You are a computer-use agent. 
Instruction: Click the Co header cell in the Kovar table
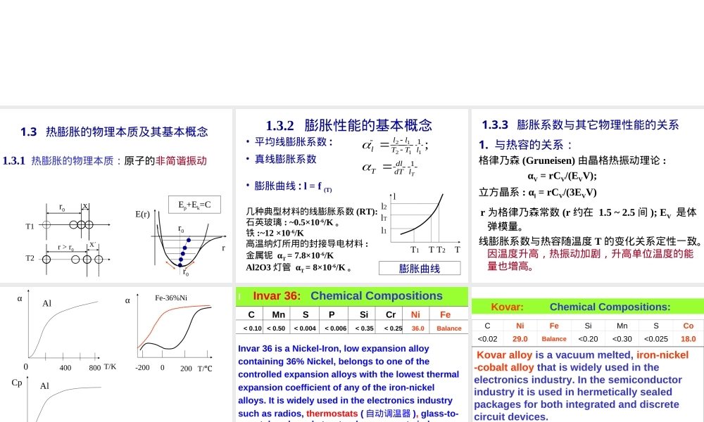tap(688, 326)
